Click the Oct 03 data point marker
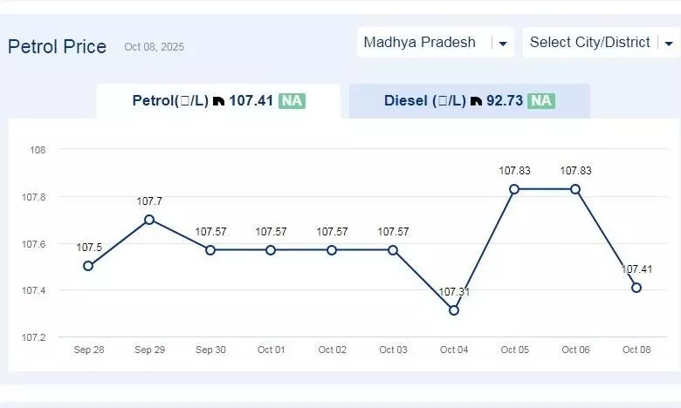 tap(393, 250)
